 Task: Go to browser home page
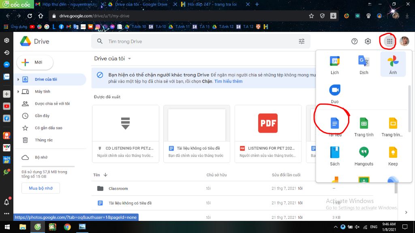[x=41, y=16]
